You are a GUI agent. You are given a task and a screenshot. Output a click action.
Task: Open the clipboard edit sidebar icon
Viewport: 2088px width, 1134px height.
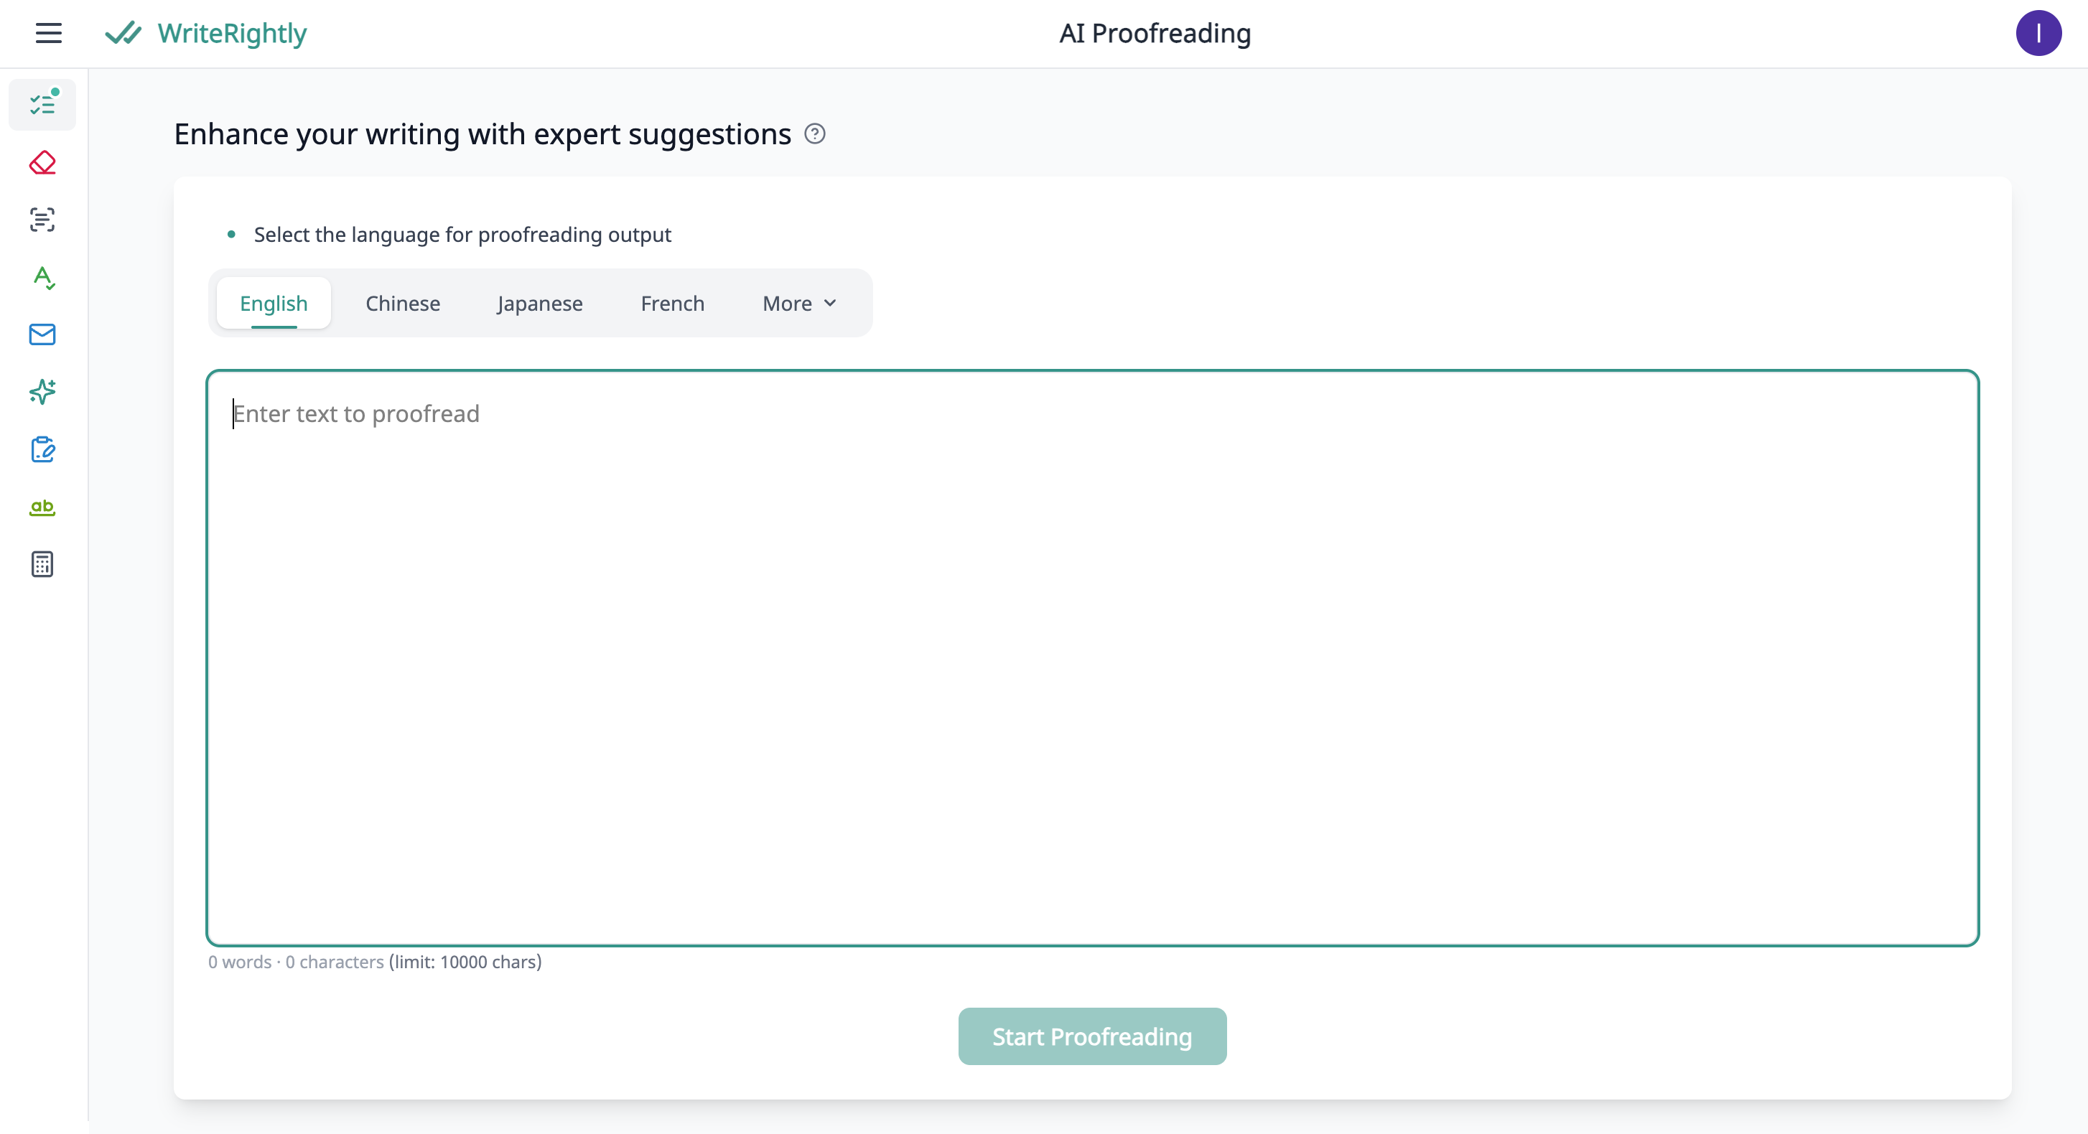42,449
